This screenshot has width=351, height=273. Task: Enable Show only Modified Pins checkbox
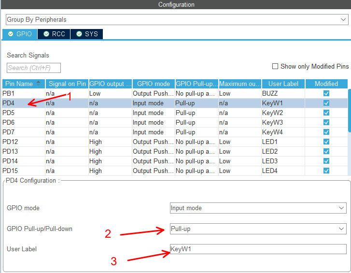pos(275,66)
